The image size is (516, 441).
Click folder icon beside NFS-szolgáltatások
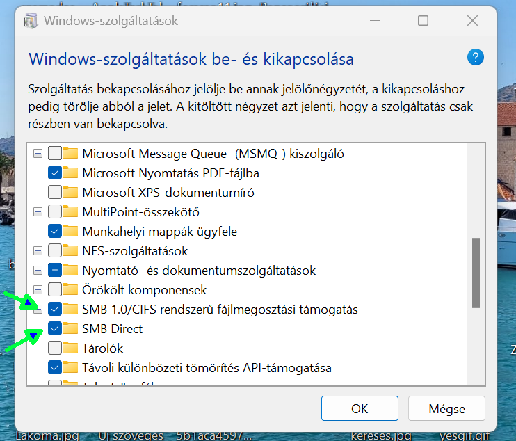point(70,250)
